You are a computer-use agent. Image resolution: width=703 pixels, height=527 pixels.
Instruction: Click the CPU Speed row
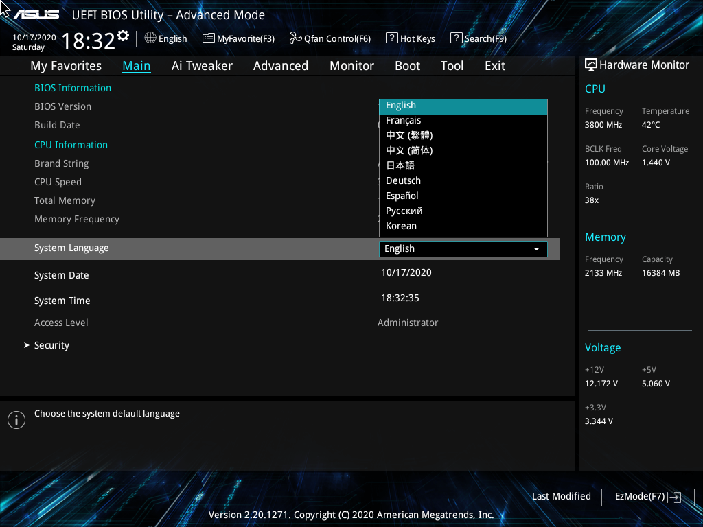(x=58, y=183)
